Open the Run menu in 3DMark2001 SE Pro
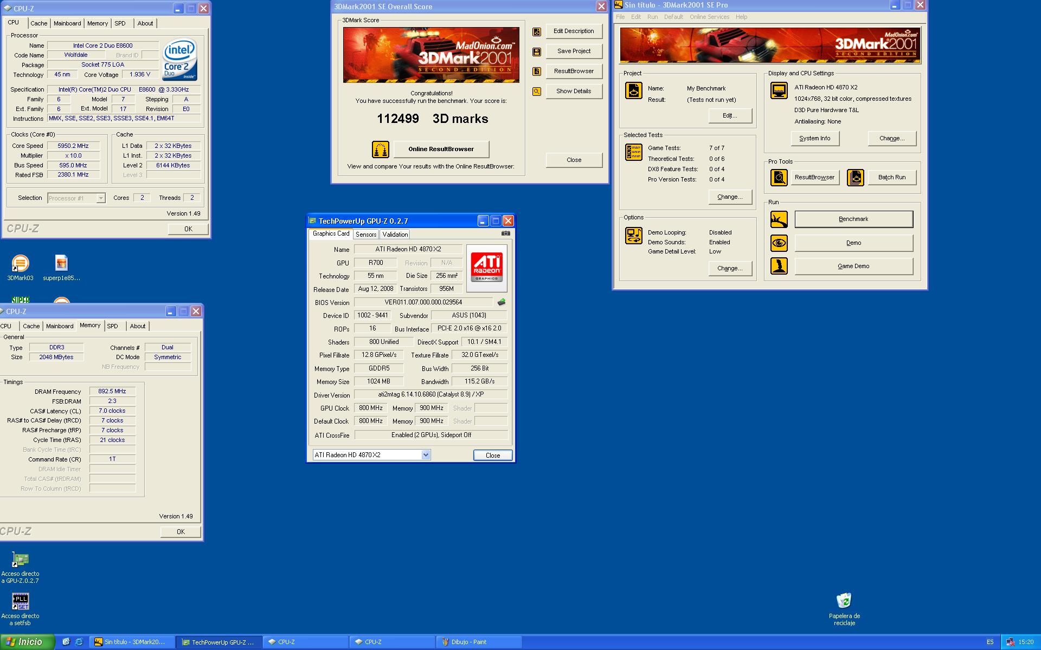Viewport: 1041px width, 650px height. click(x=652, y=17)
